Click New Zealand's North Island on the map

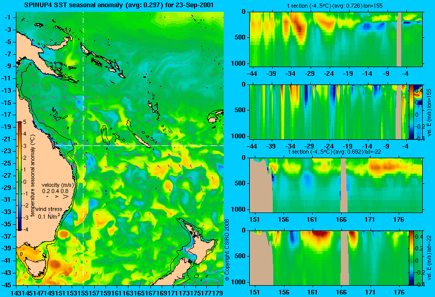point(201,246)
